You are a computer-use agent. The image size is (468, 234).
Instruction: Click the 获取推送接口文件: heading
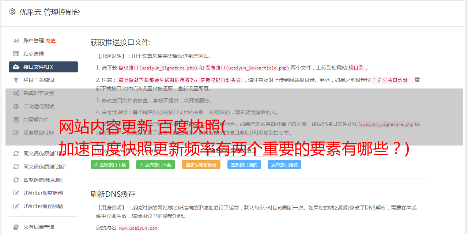pos(121,42)
